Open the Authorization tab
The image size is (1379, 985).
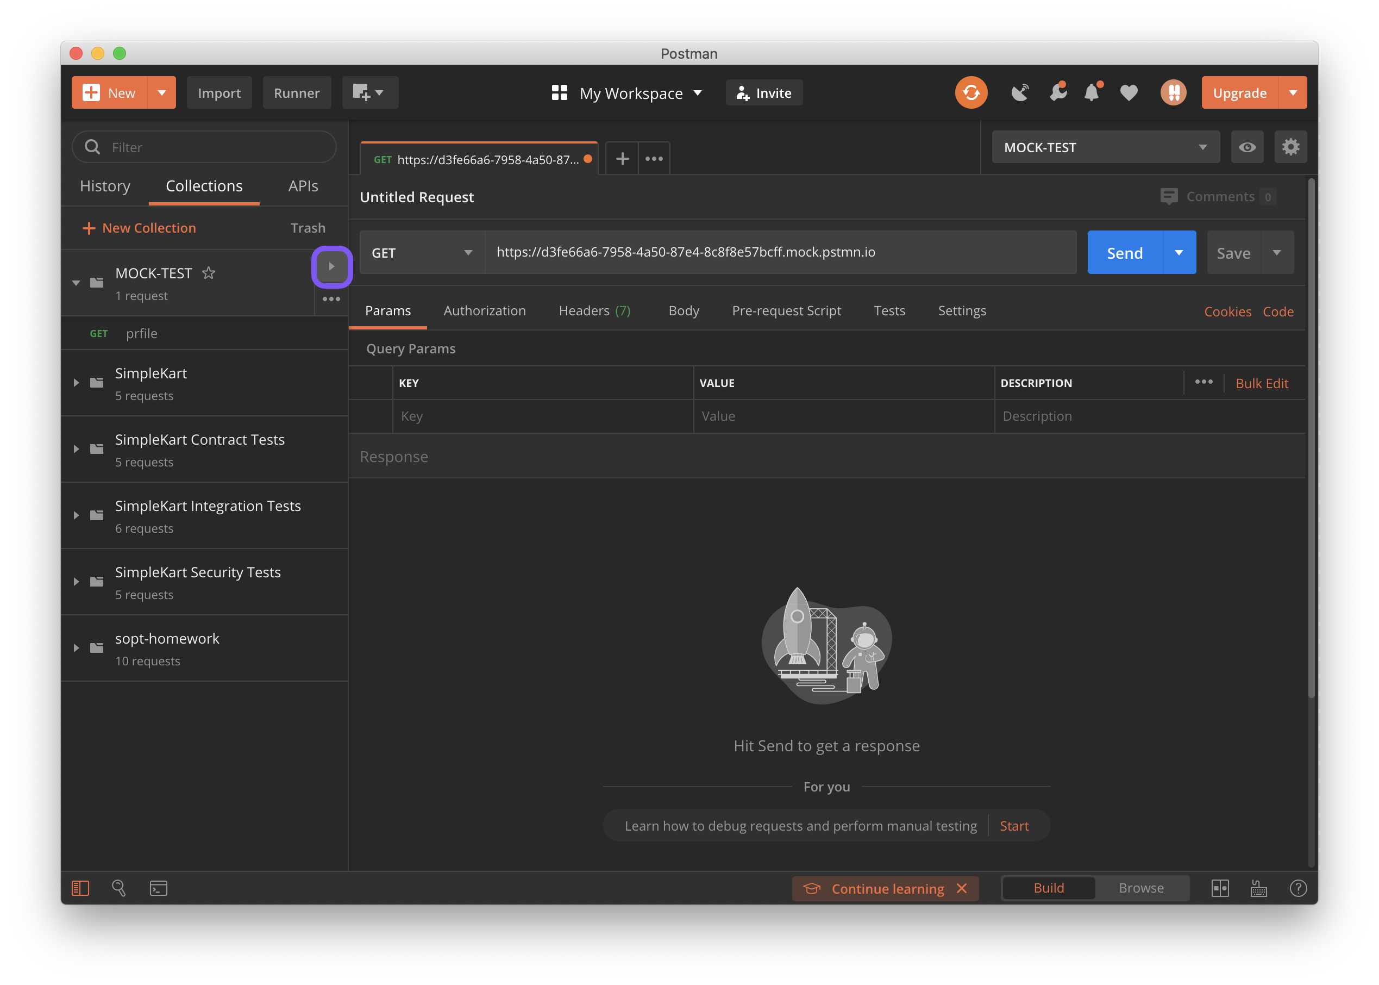[x=484, y=310]
